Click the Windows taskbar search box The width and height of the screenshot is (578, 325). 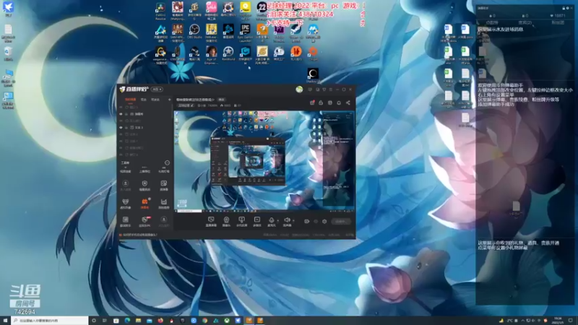(x=50, y=321)
